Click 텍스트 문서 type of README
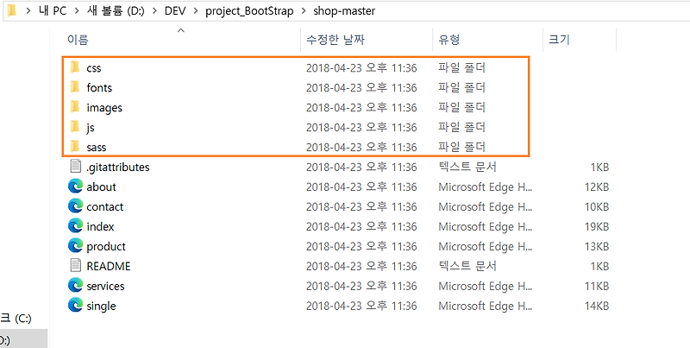Viewport: 690px width, 348px height. (467, 266)
